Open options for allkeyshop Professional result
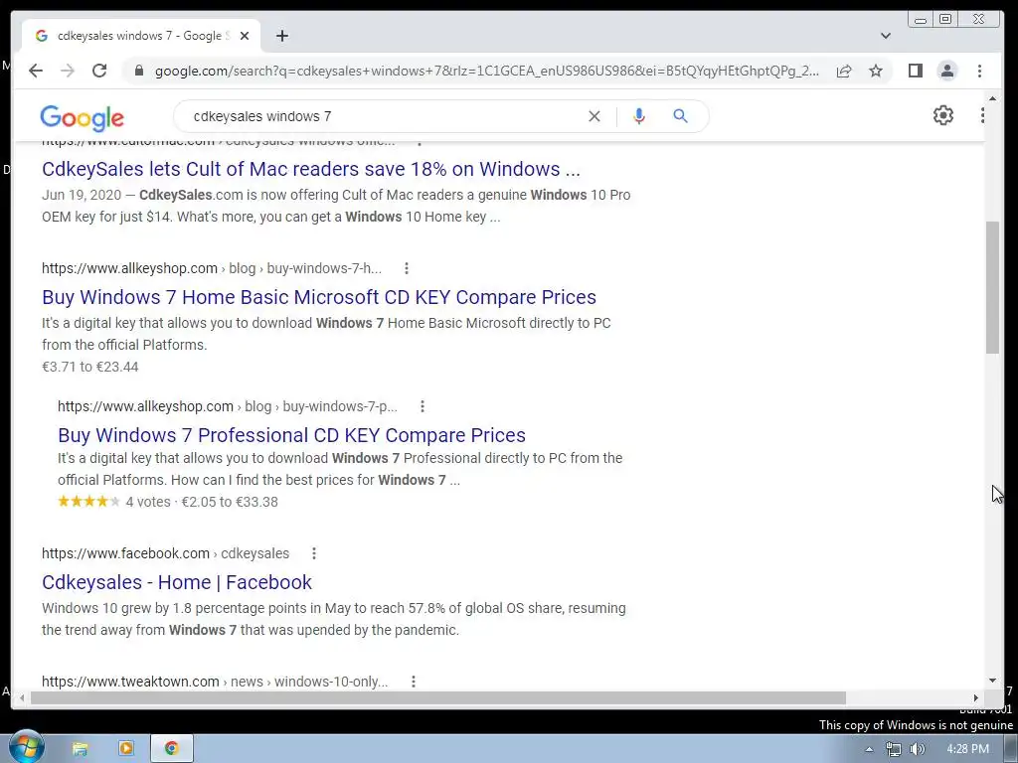This screenshot has width=1018, height=763. pos(422,406)
